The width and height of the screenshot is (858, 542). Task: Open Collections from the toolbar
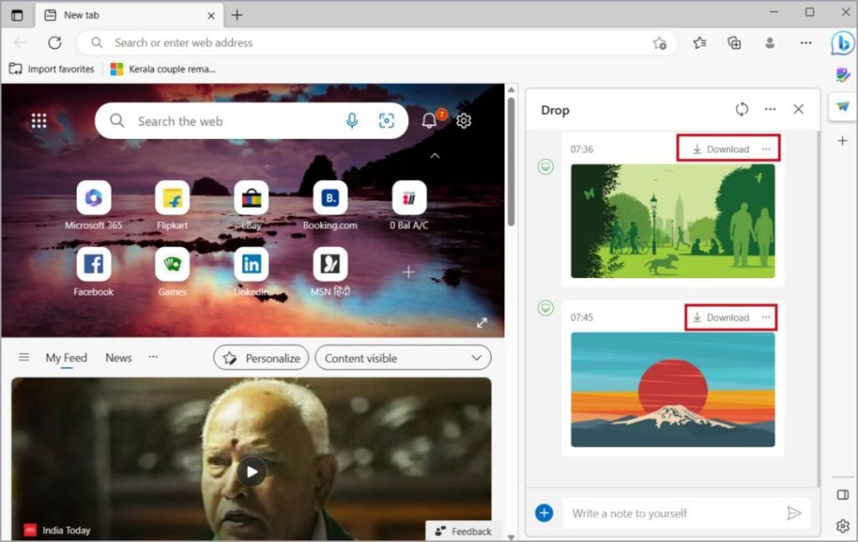coord(735,43)
